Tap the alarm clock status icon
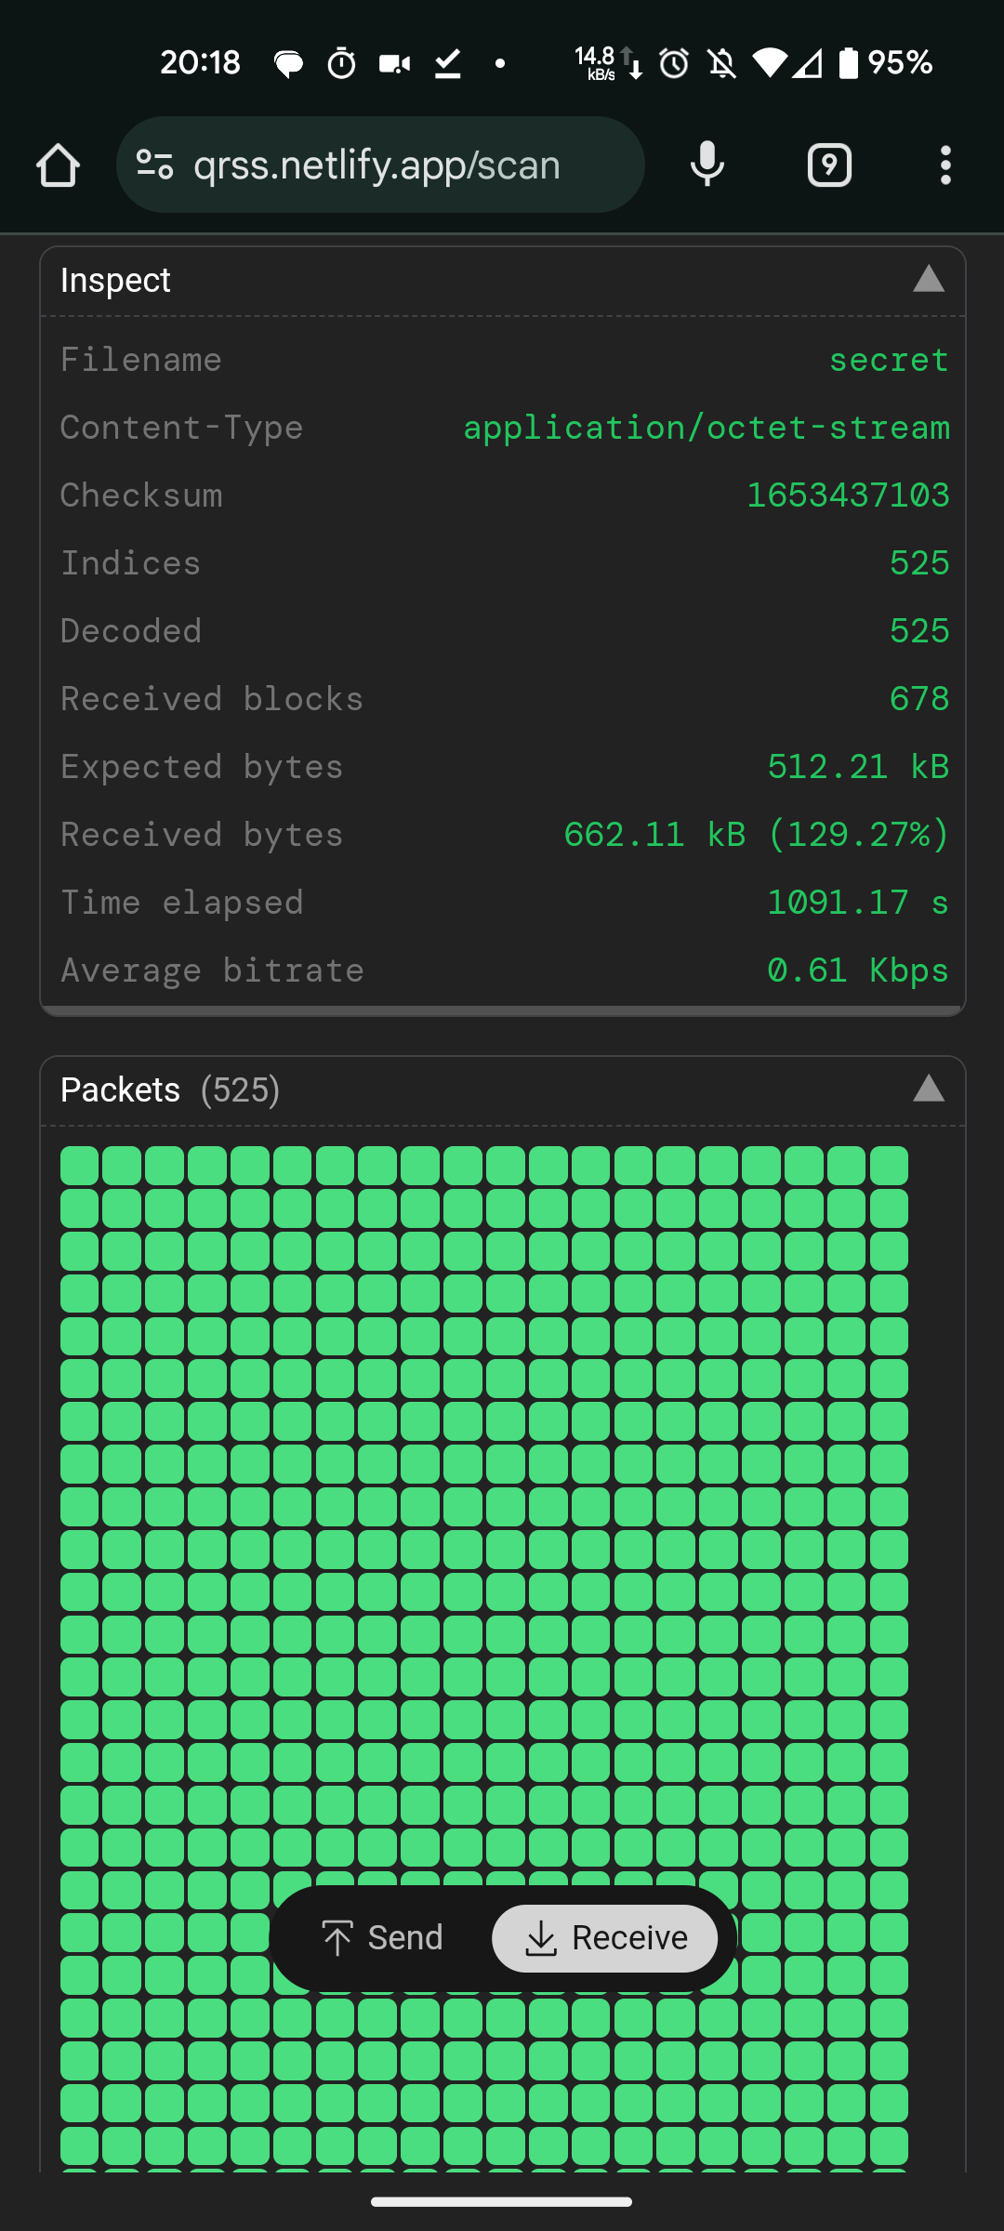This screenshot has width=1004, height=2231. [674, 63]
